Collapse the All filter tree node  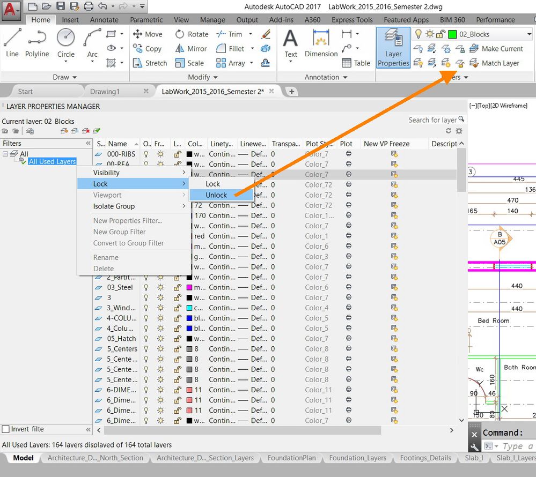coord(5,154)
